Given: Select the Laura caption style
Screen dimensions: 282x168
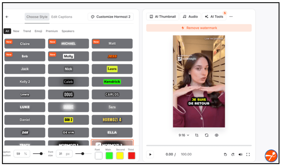Looking at the screenshot, I should pos(112,69).
